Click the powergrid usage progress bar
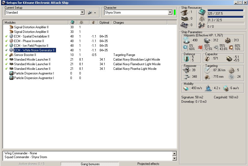The height and width of the screenshot is (166, 248). click(x=226, y=17)
